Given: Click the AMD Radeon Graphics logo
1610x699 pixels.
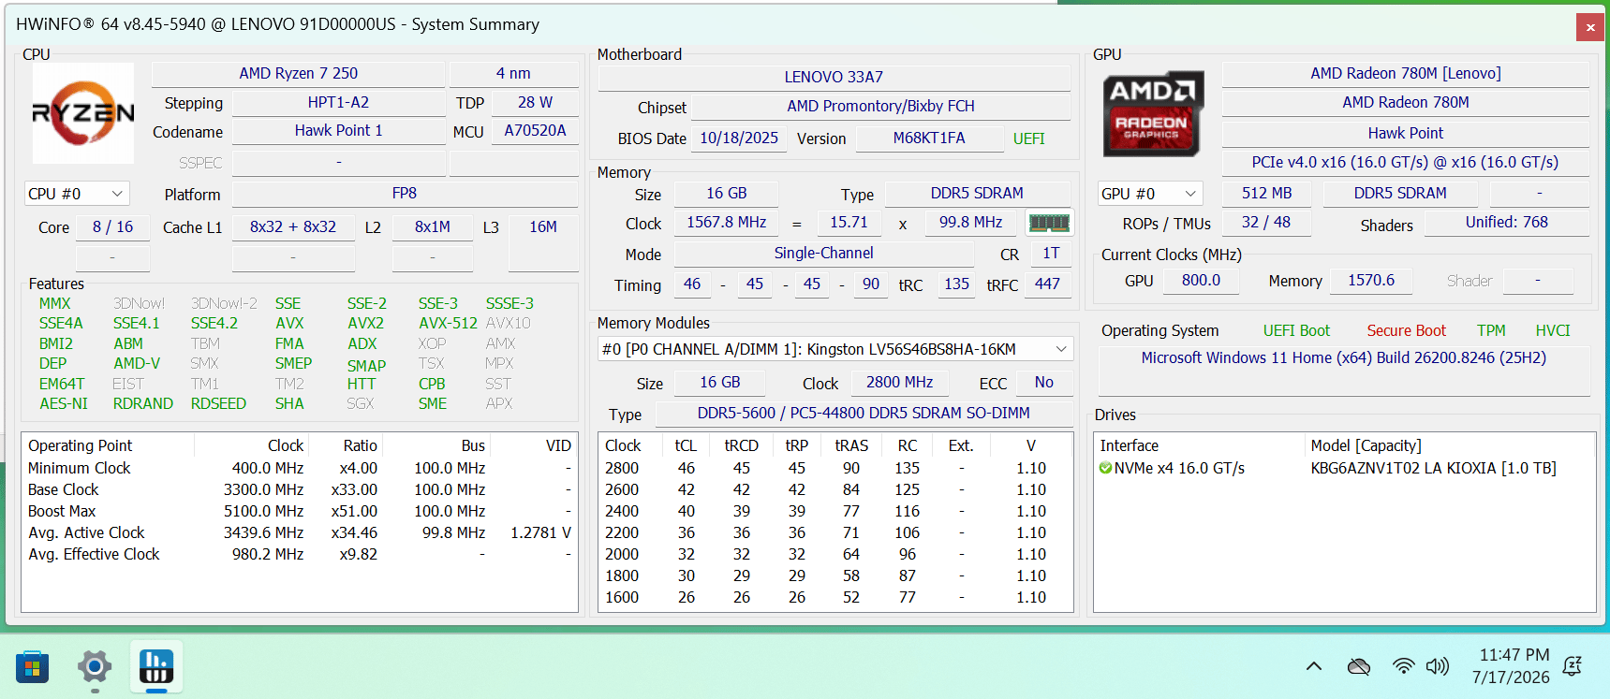Looking at the screenshot, I should pyautogui.click(x=1152, y=113).
